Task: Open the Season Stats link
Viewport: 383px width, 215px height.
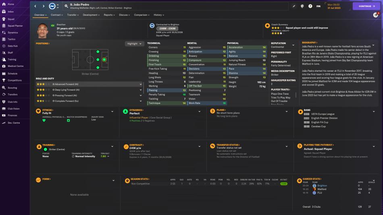Action: point(140,179)
